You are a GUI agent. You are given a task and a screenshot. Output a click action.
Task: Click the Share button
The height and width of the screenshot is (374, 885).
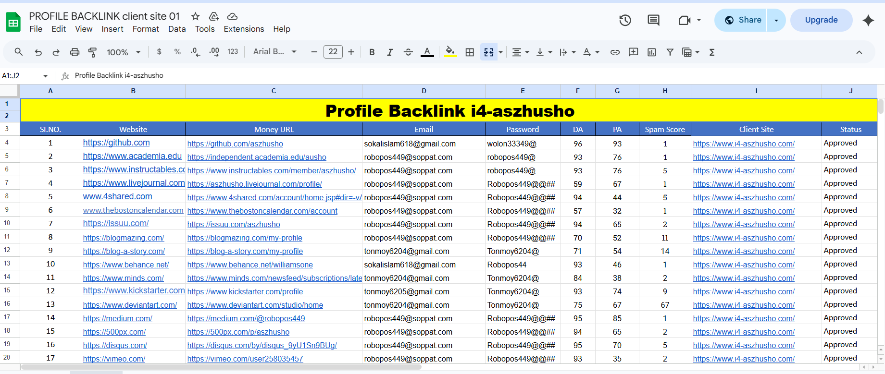[741, 20]
